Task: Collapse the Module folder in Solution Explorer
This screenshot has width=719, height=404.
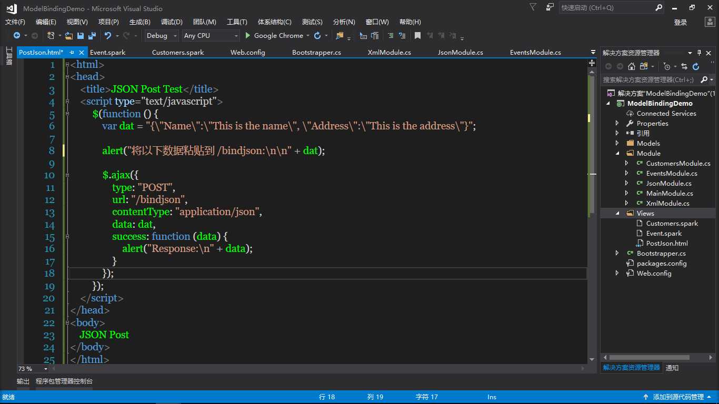Action: [x=617, y=154]
